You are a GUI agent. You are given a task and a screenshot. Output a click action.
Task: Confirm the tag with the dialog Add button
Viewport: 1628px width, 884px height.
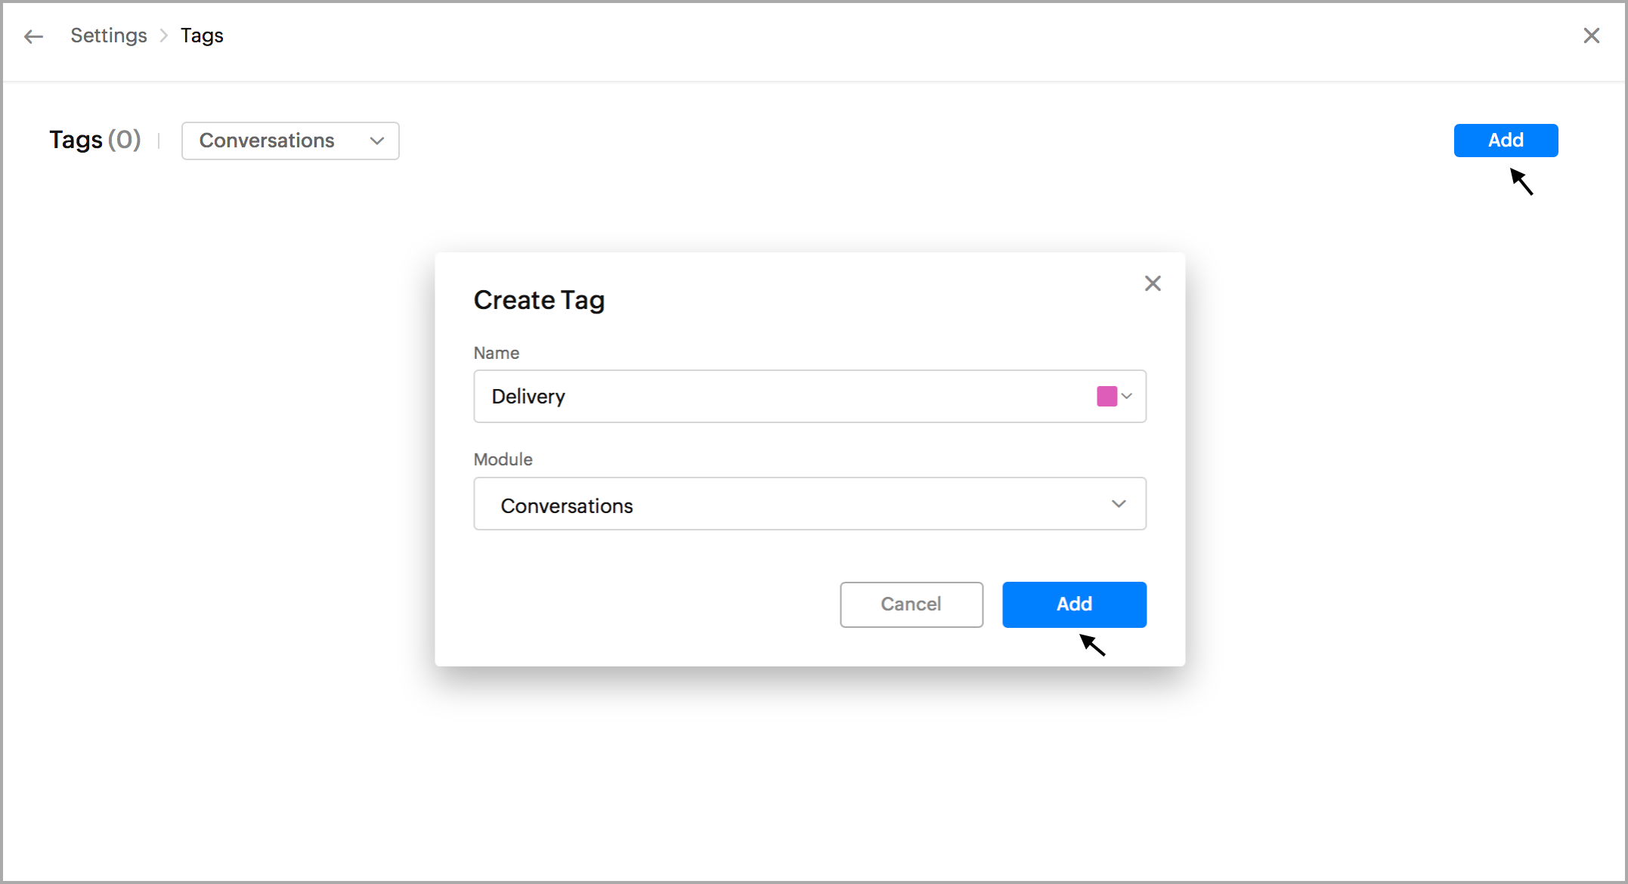(x=1074, y=604)
